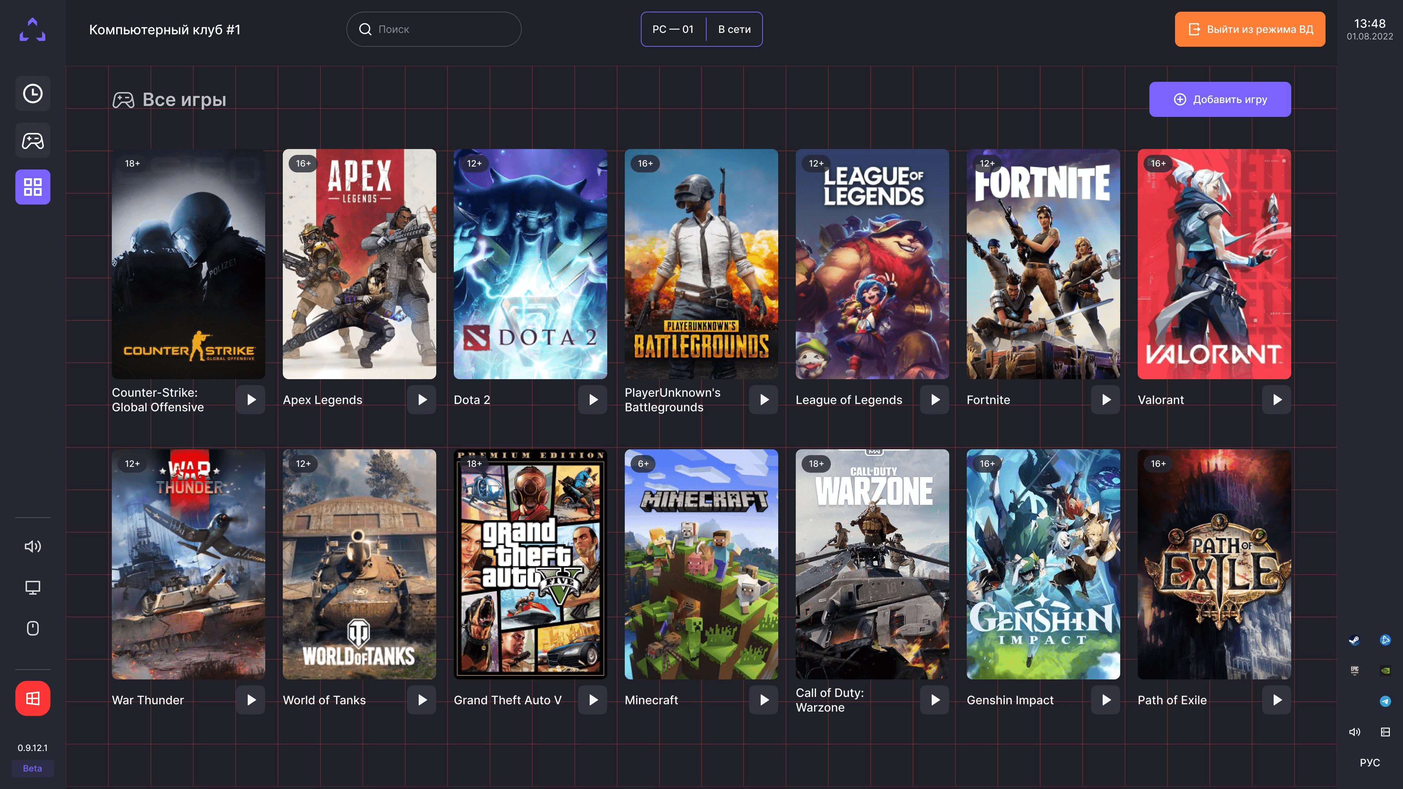Launch Path of Exile play button
Viewport: 1403px width, 789px height.
(1277, 700)
